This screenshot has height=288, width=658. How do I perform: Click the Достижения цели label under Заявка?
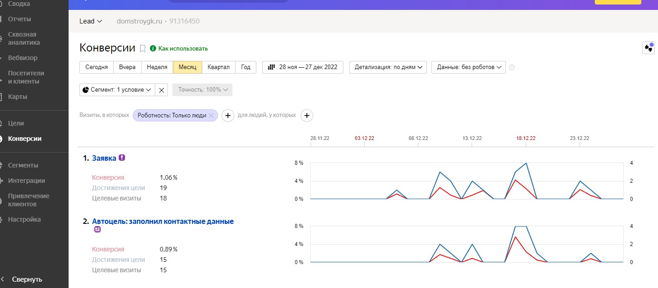(x=119, y=188)
